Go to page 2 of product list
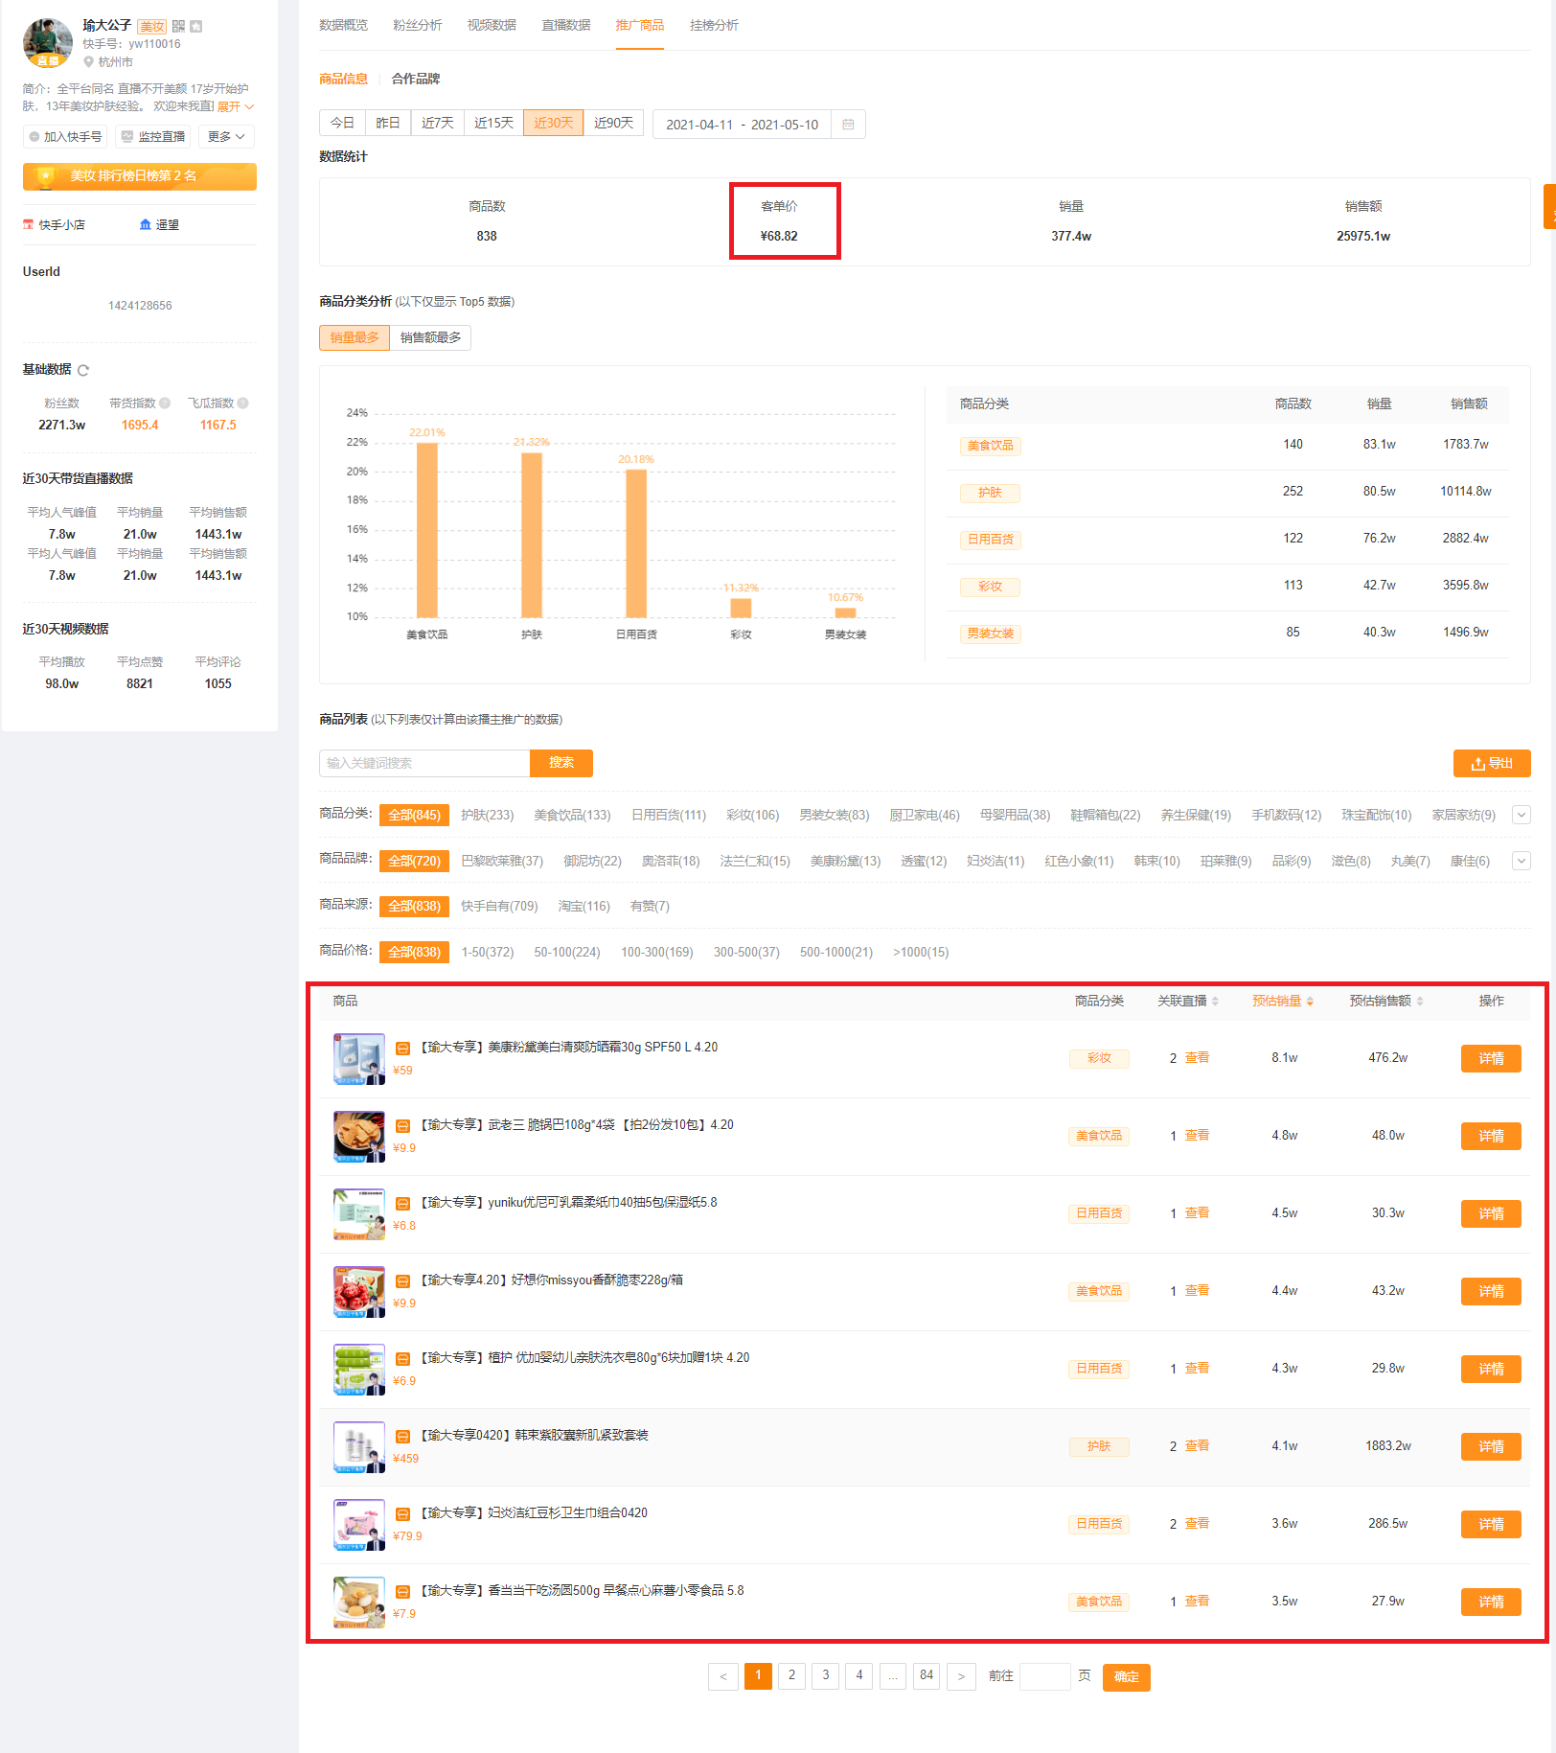 (x=791, y=1675)
